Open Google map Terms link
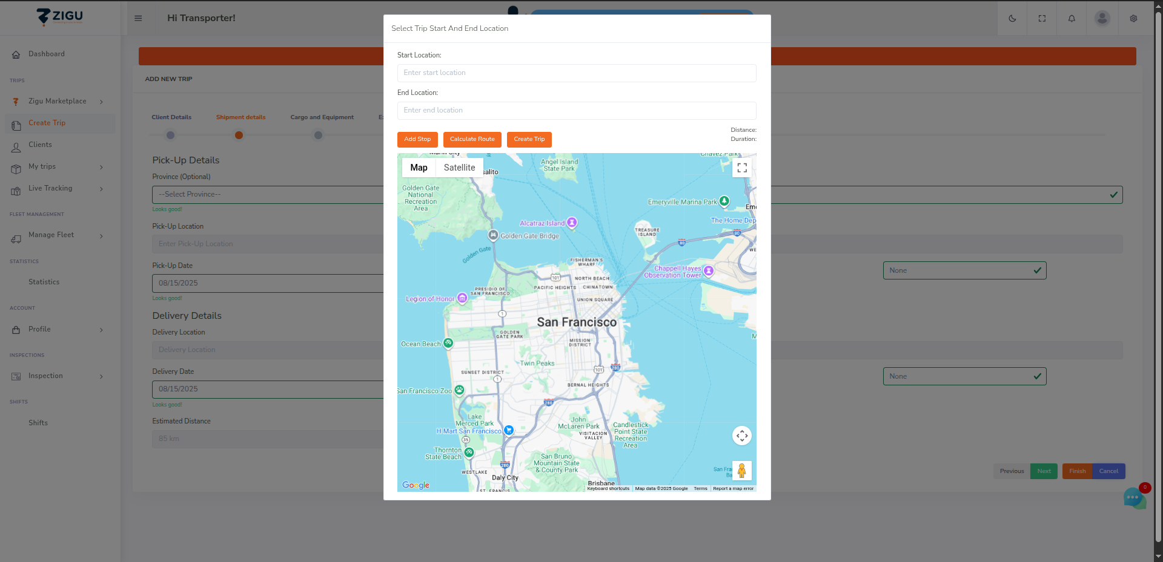Image resolution: width=1163 pixels, height=562 pixels. [700, 488]
